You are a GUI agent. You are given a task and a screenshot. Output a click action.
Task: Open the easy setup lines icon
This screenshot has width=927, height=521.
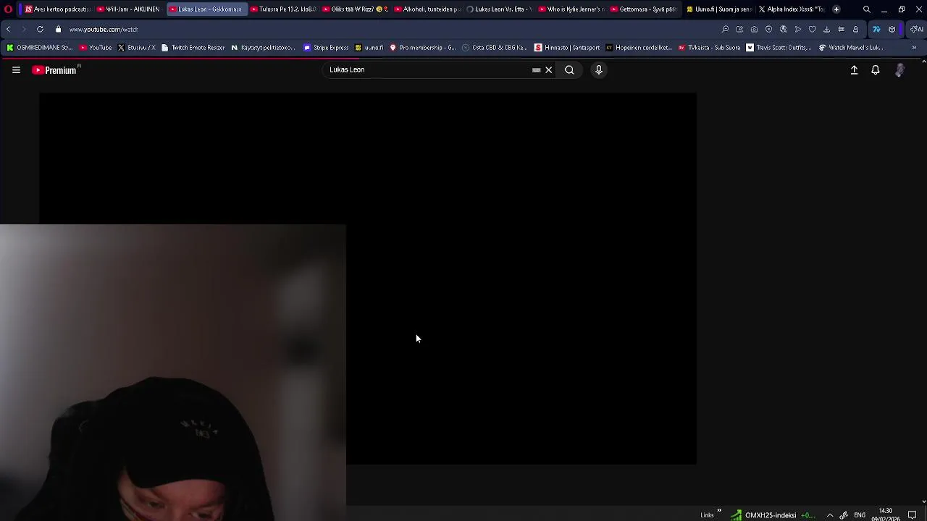pos(841,29)
